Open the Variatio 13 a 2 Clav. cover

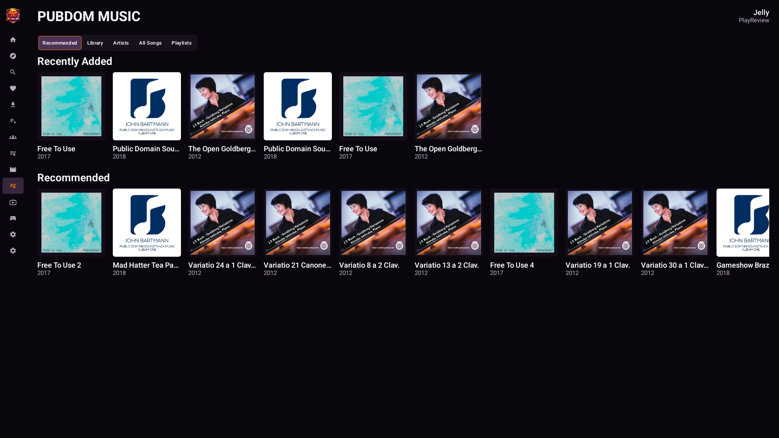click(449, 223)
